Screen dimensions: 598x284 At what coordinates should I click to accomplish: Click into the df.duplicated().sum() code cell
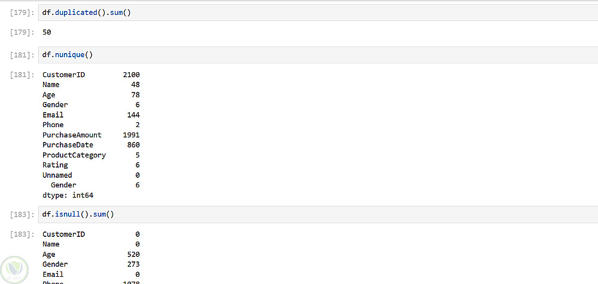point(299,13)
